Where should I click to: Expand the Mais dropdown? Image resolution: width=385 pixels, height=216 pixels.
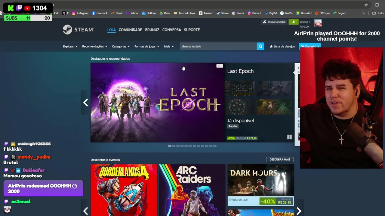[x=169, y=46]
